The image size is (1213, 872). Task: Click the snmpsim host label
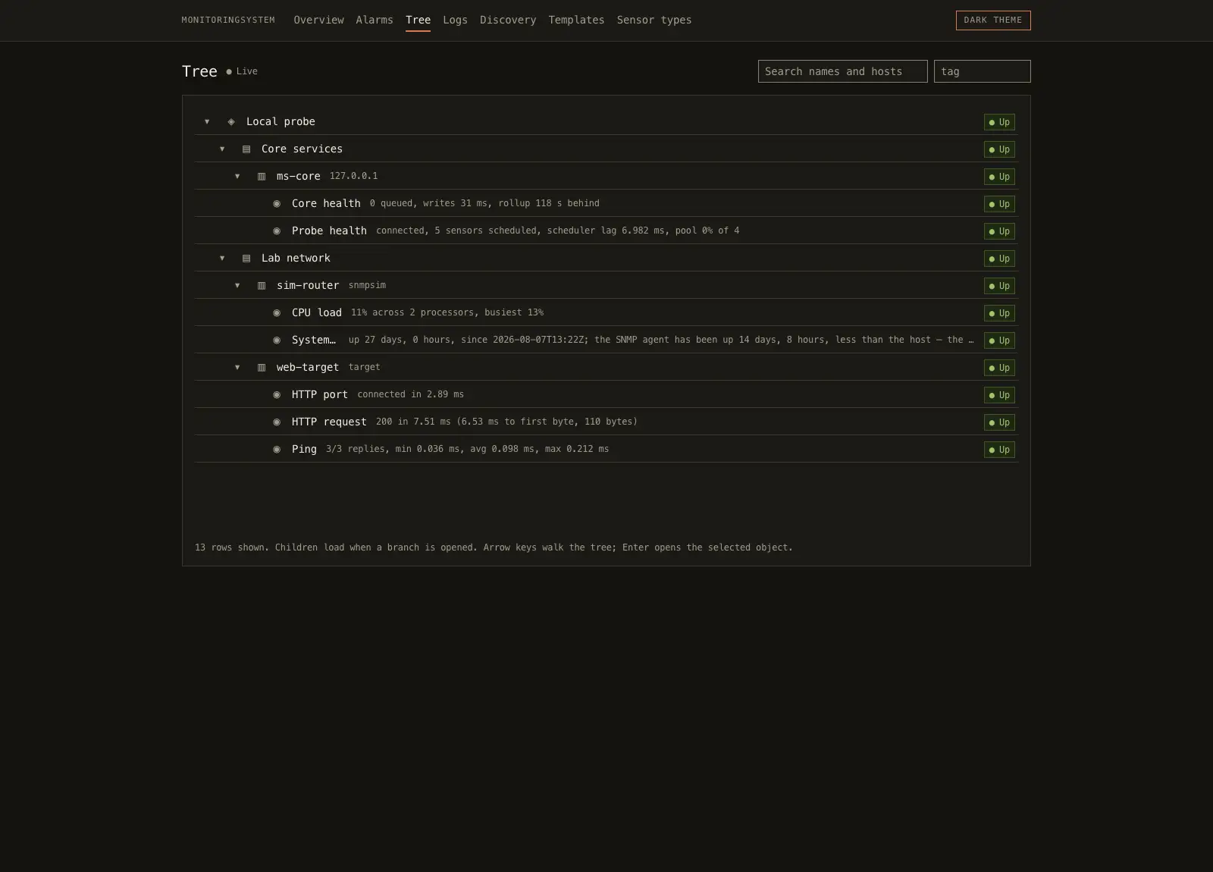click(367, 286)
